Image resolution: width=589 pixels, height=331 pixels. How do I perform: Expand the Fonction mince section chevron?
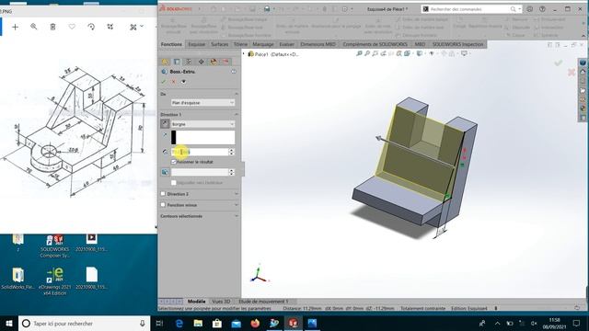click(237, 205)
